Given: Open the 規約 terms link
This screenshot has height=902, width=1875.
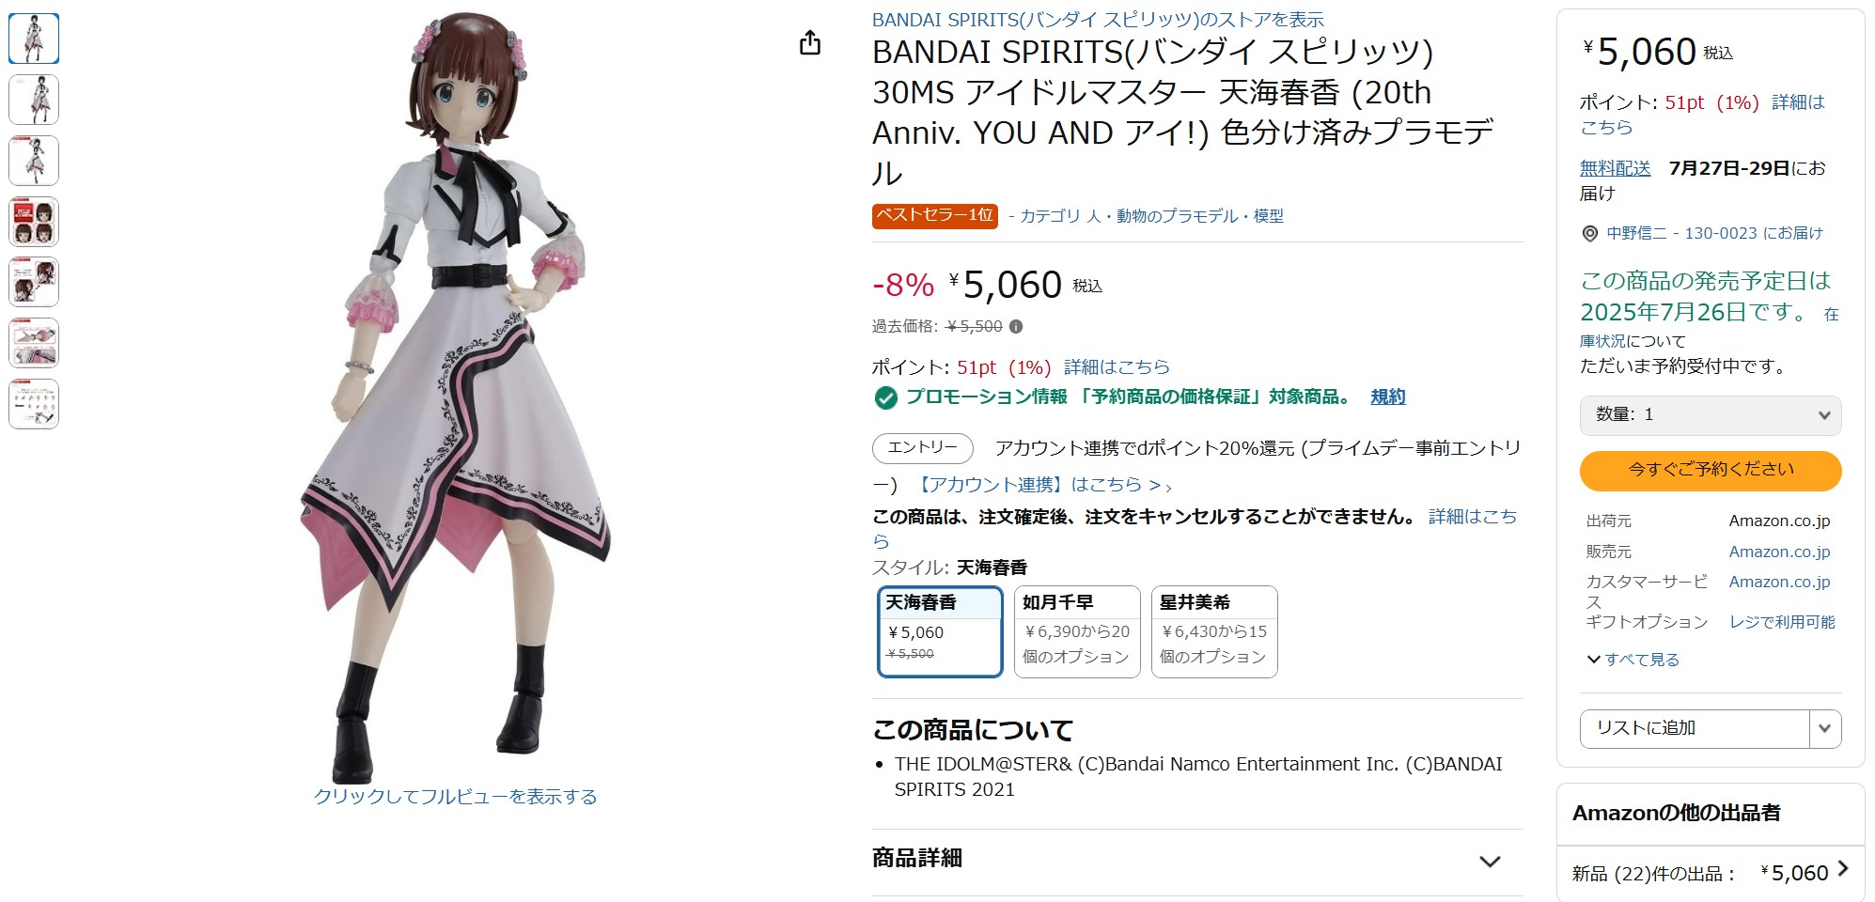Looking at the screenshot, I should pos(1387,397).
